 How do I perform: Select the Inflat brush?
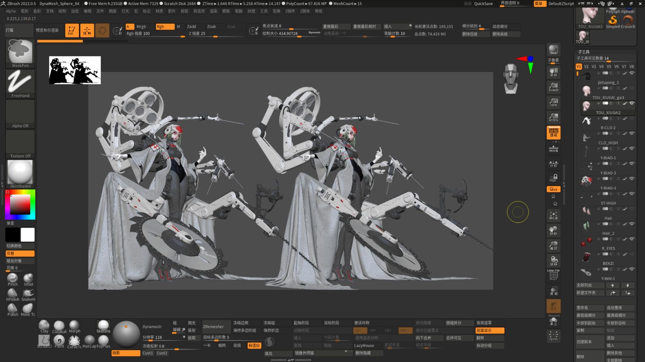click(x=28, y=280)
